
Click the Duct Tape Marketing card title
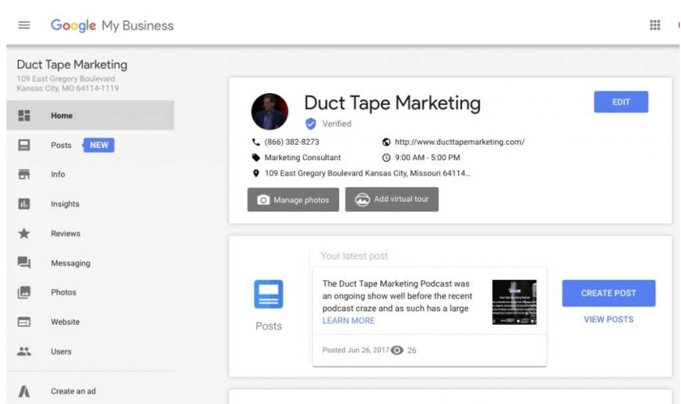[392, 103]
